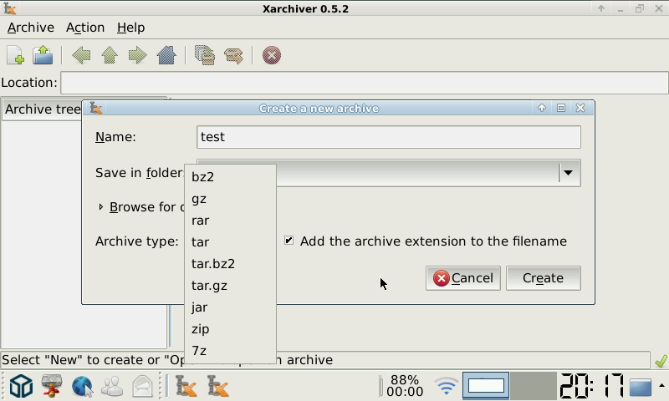Click the Xarchiver logo in main titlebar
This screenshot has height=401, width=669.
(9, 8)
